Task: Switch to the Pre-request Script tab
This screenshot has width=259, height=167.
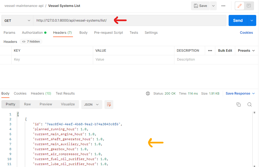Action: [x=108, y=33]
